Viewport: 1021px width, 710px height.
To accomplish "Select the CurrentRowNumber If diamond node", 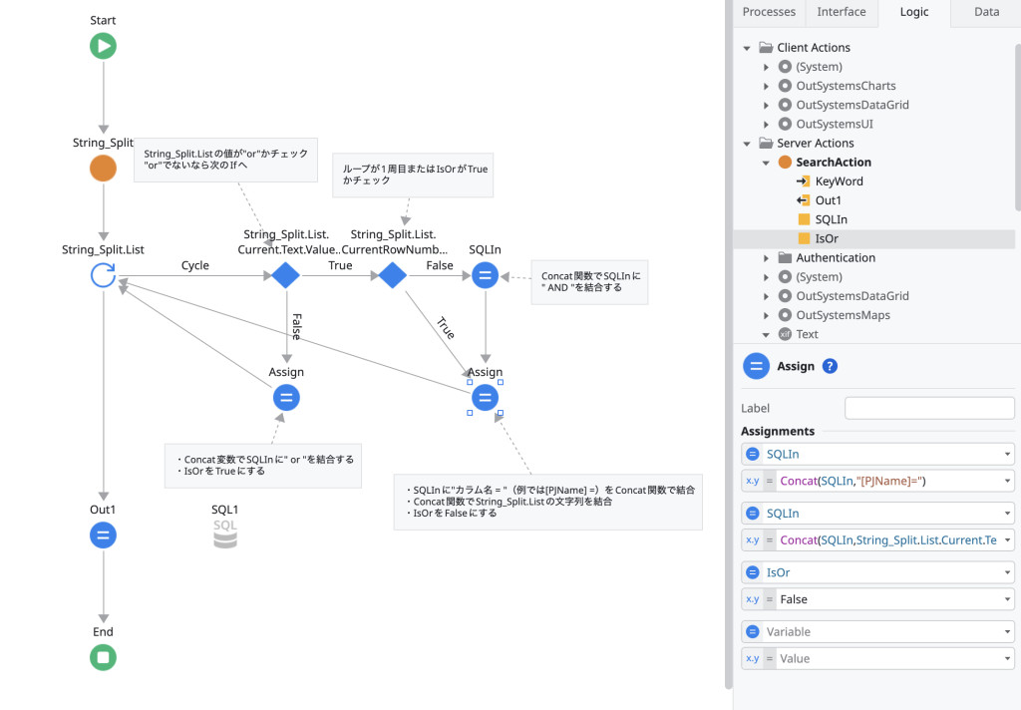I will (392, 275).
